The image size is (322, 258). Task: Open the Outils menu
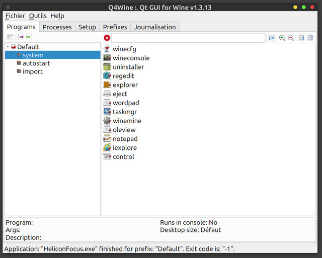(x=38, y=16)
